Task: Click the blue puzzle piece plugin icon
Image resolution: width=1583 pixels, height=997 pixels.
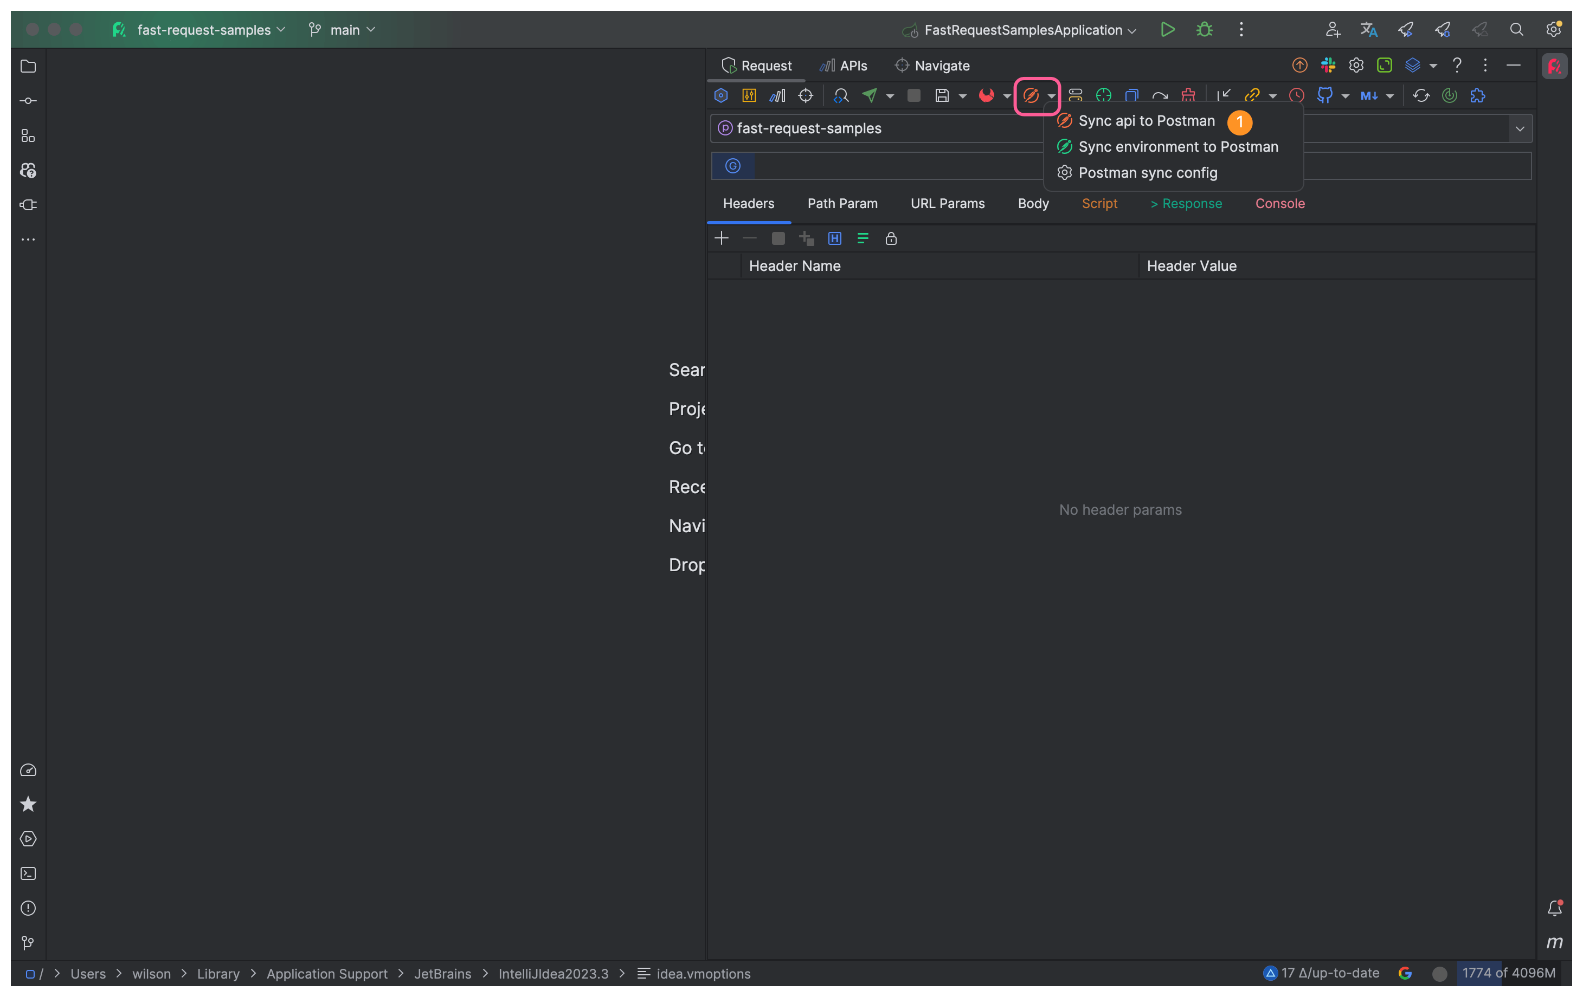Action: pos(1478,96)
